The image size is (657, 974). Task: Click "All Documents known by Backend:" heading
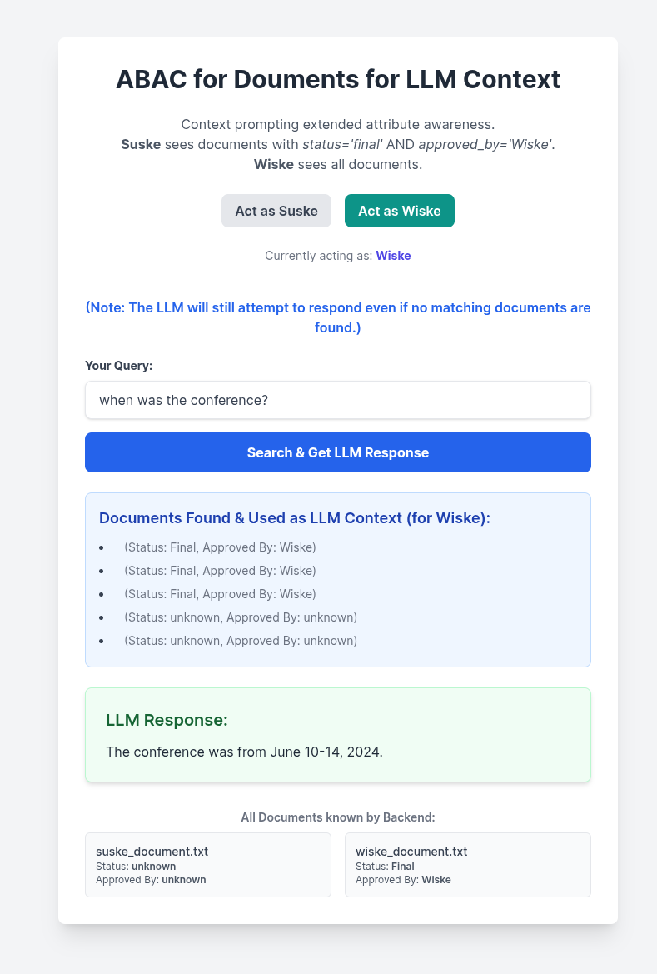(x=338, y=817)
